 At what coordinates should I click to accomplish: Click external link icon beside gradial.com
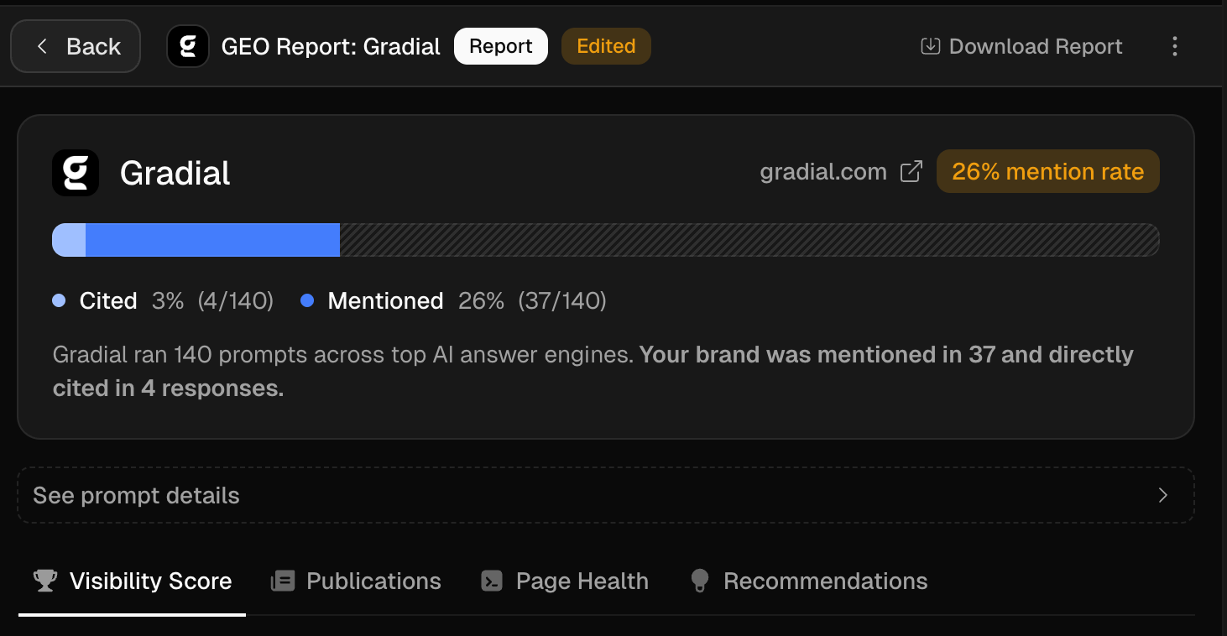[x=911, y=172]
